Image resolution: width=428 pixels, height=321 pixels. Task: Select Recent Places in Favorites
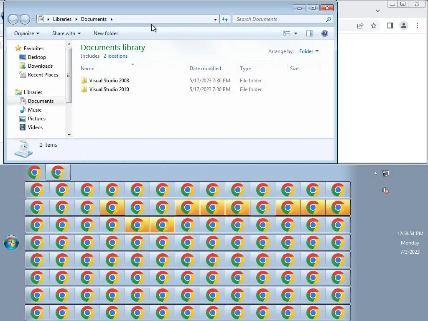[x=43, y=74]
